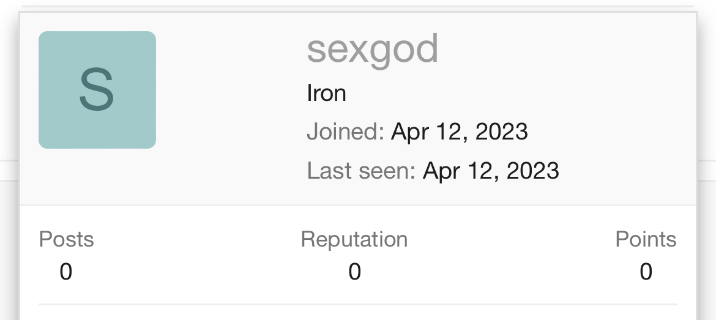Click the "Joined:" label
The image size is (716, 320).
click(x=345, y=132)
